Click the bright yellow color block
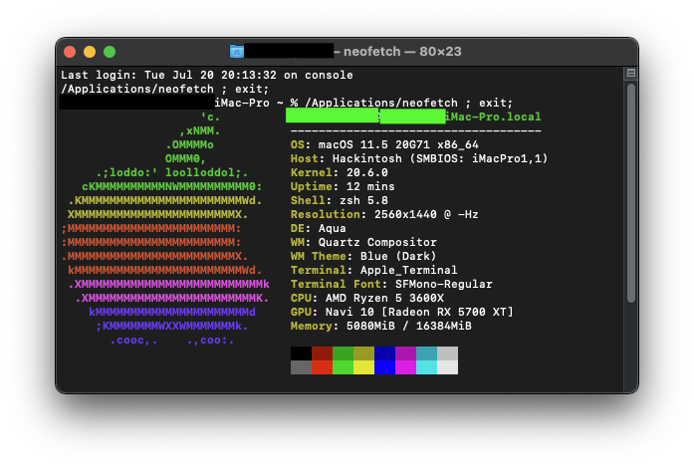The image size is (694, 467). pyautogui.click(x=363, y=367)
